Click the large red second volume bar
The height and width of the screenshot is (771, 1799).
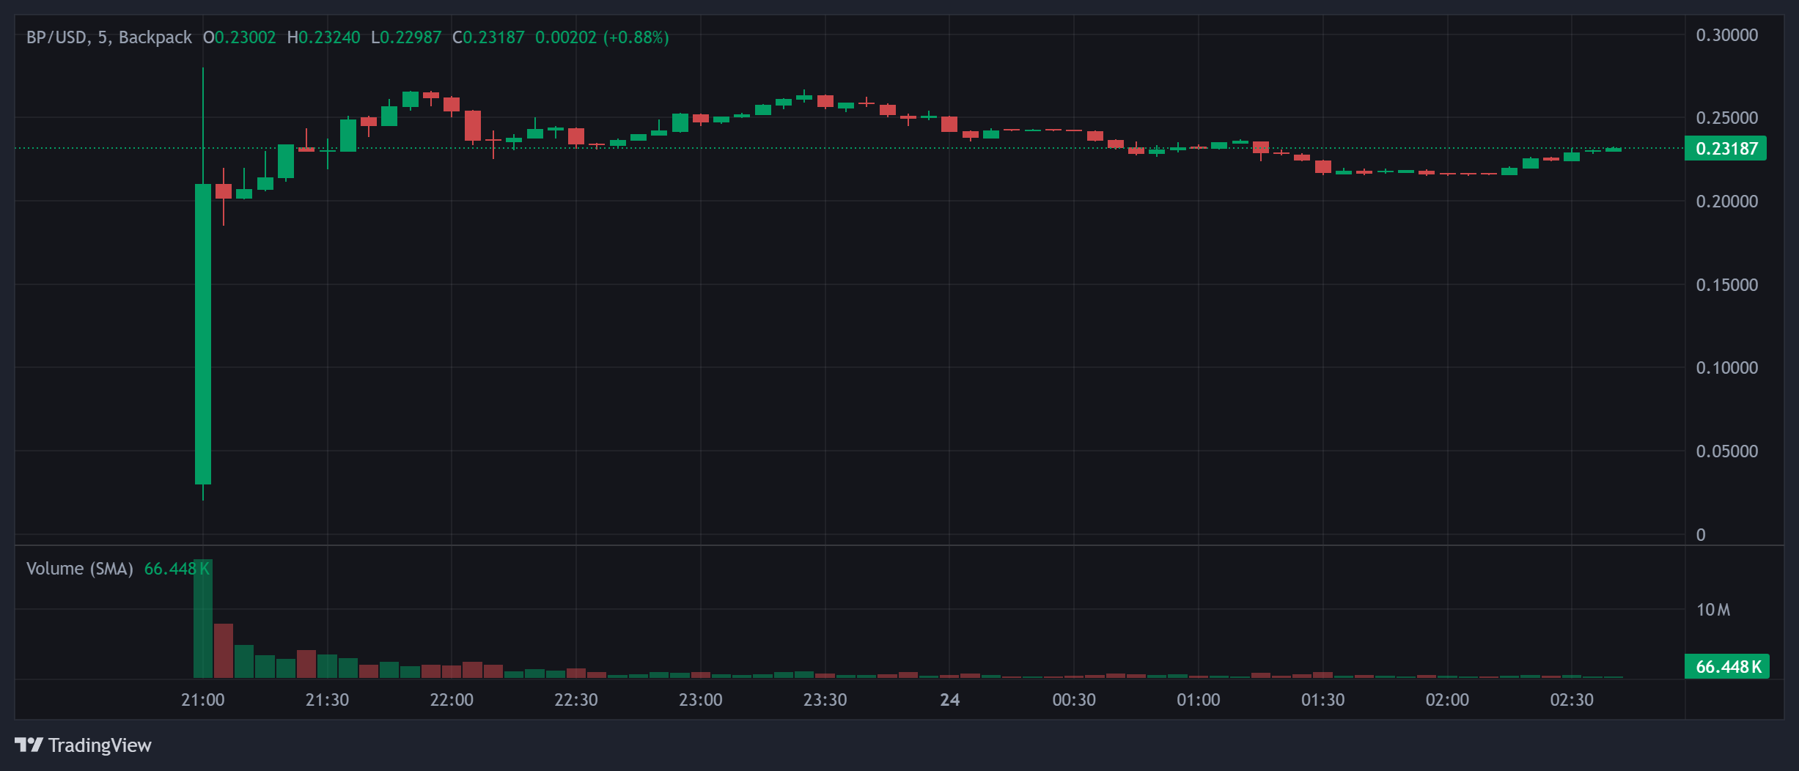[224, 651]
